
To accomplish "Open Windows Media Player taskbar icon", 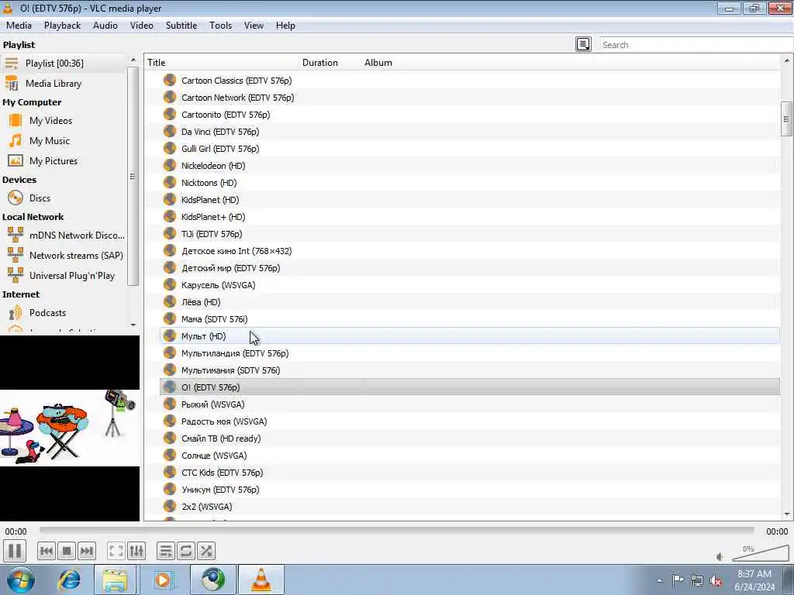I will pyautogui.click(x=163, y=580).
